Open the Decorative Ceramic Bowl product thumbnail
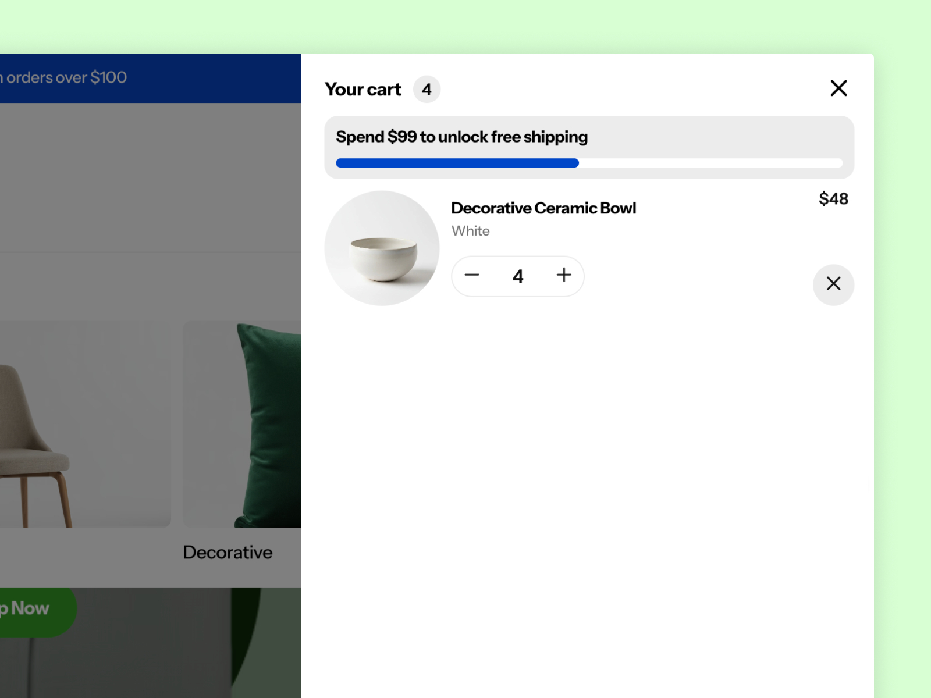Viewport: 931px width, 698px height. click(x=382, y=248)
